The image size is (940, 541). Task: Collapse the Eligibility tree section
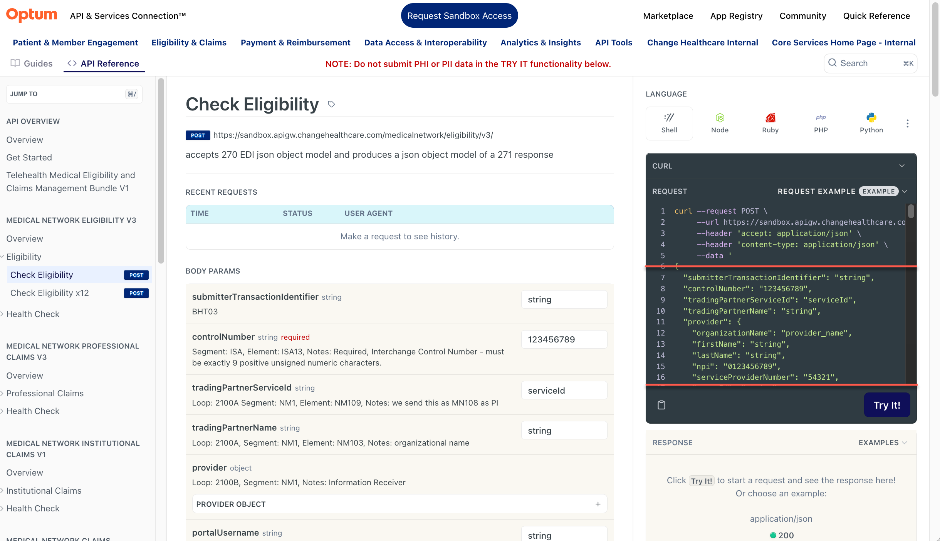coord(2,256)
